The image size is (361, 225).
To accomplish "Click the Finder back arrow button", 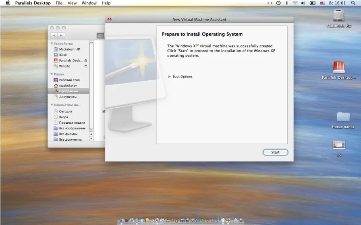I will (54, 36).
